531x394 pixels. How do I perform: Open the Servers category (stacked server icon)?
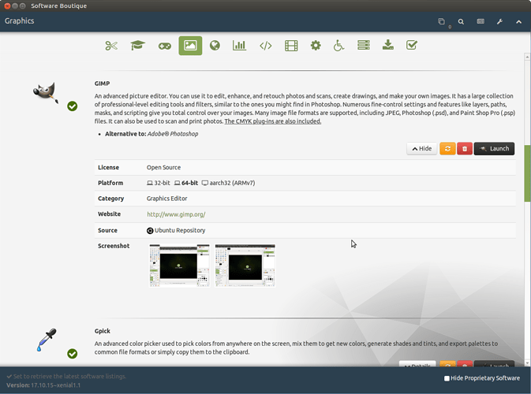[x=364, y=45]
